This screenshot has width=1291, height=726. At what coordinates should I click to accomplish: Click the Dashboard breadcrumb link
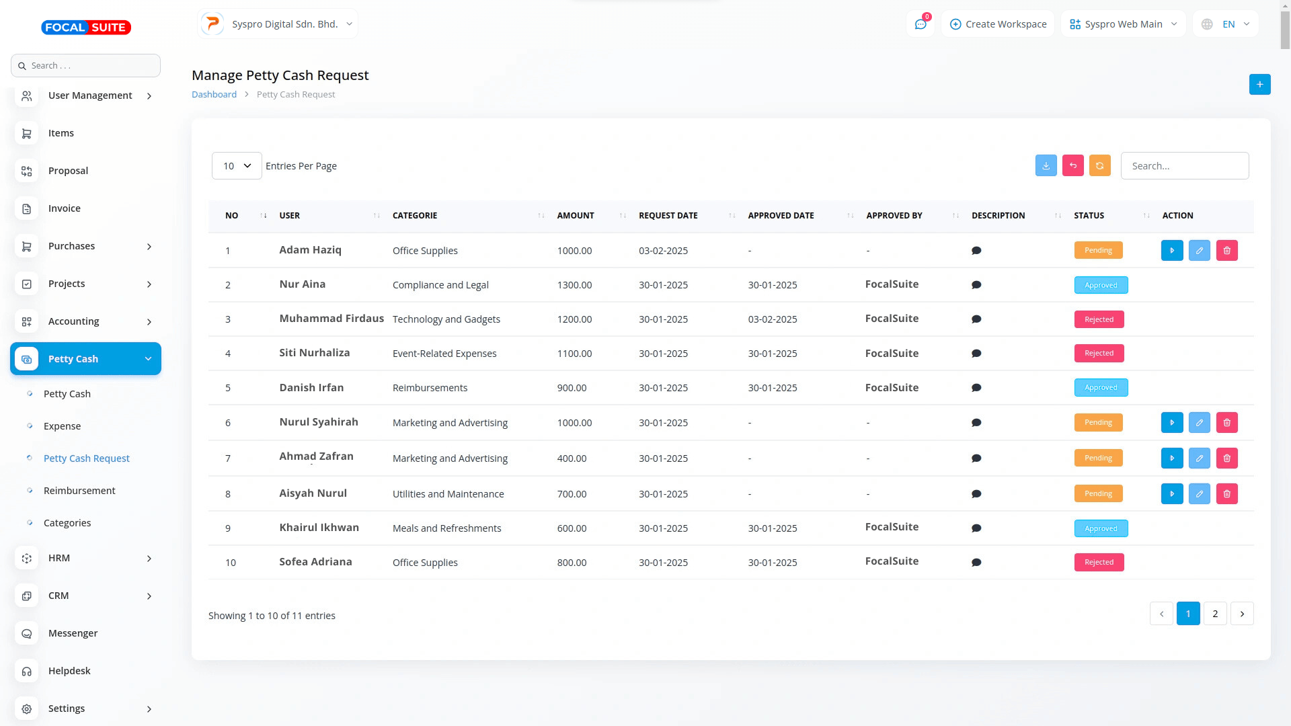(214, 94)
